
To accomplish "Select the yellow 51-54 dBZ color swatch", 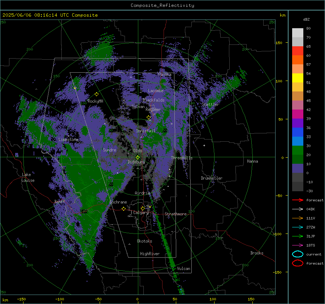I will [298, 78].
